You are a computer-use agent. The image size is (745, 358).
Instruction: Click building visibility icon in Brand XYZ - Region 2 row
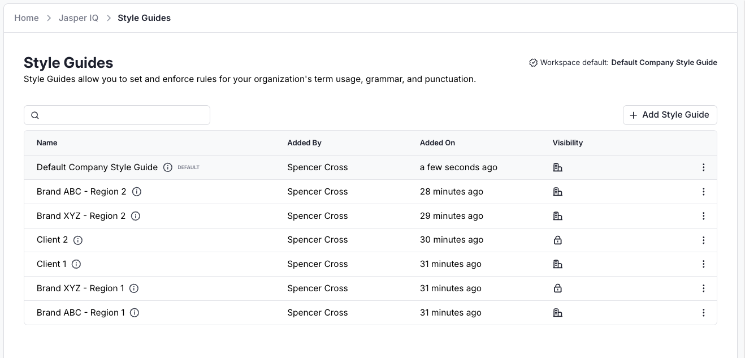coord(557,216)
